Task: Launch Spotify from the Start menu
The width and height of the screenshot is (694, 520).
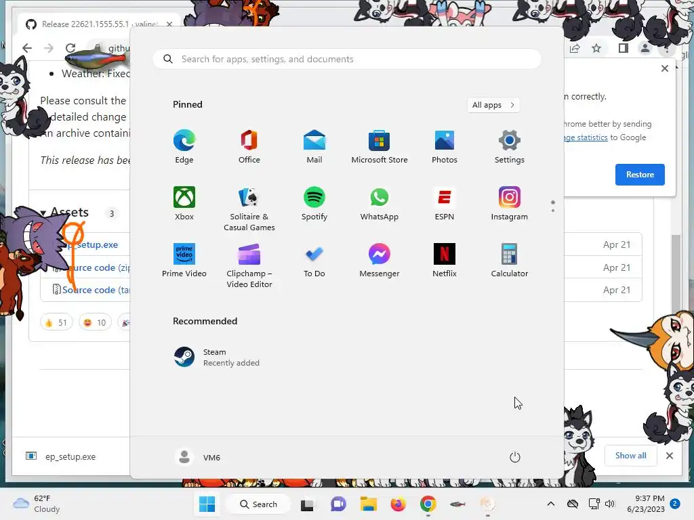Action: point(314,203)
